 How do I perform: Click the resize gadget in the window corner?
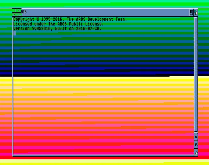point(196,152)
